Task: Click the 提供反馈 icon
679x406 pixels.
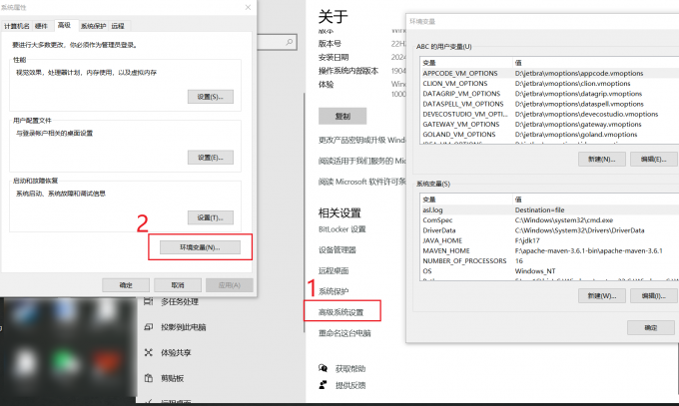Action: (324, 385)
